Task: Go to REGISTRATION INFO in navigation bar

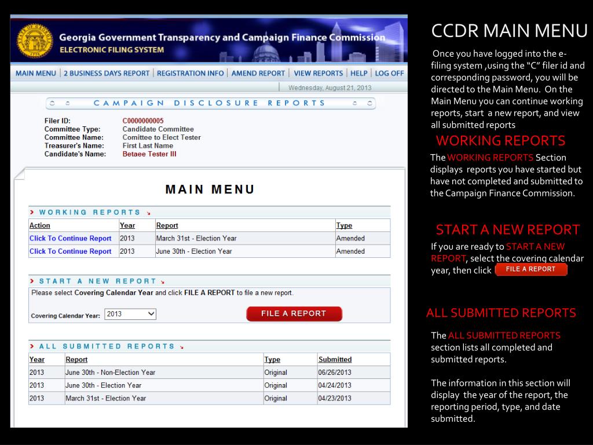Action: 190,74
